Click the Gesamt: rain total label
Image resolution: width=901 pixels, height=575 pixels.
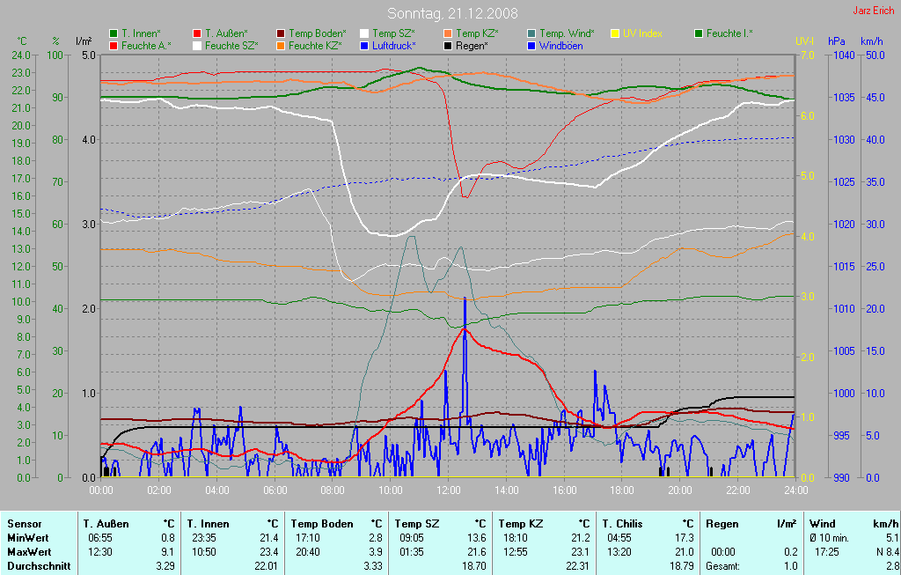point(723,566)
